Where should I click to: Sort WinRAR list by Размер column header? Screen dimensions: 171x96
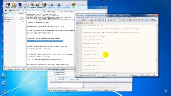point(21,14)
